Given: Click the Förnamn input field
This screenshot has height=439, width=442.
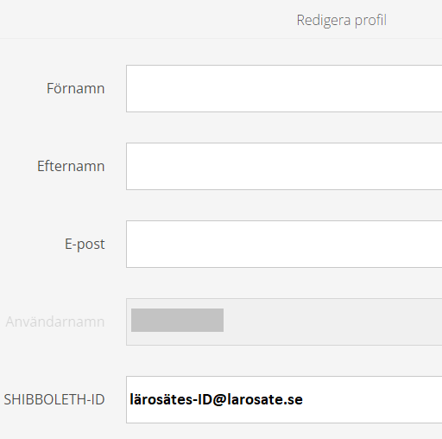Looking at the screenshot, I should pyautogui.click(x=284, y=88).
